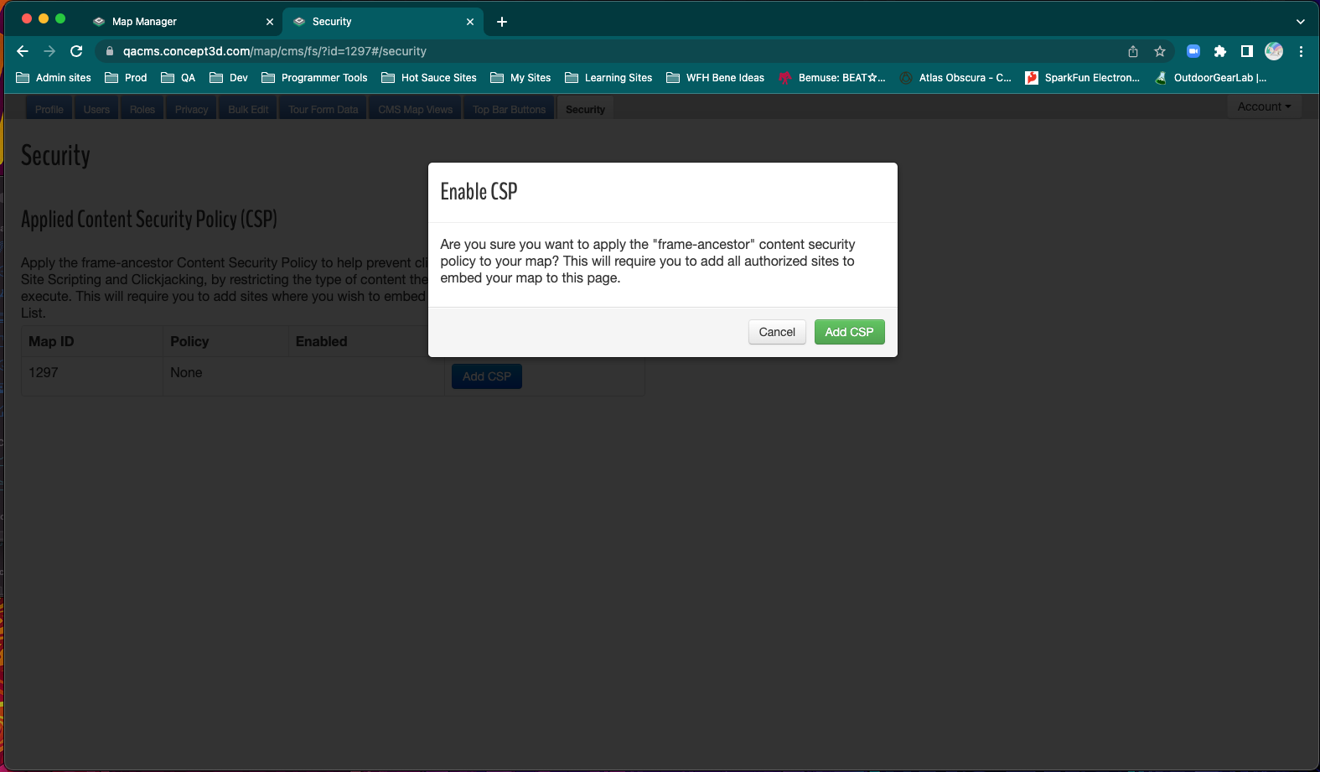Bookmark this page with the star icon
The image size is (1320, 772).
pyautogui.click(x=1160, y=51)
